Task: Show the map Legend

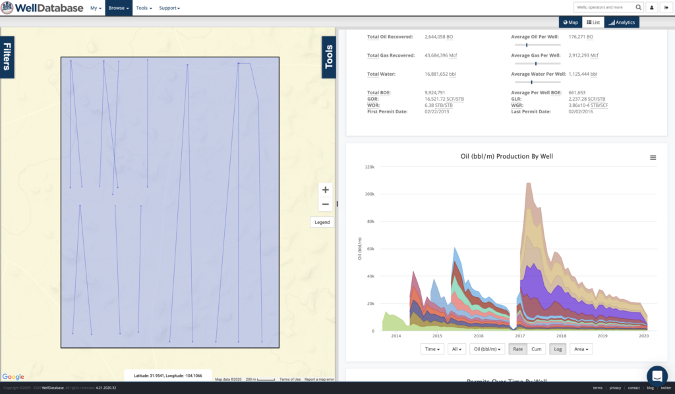Action: tap(322, 222)
